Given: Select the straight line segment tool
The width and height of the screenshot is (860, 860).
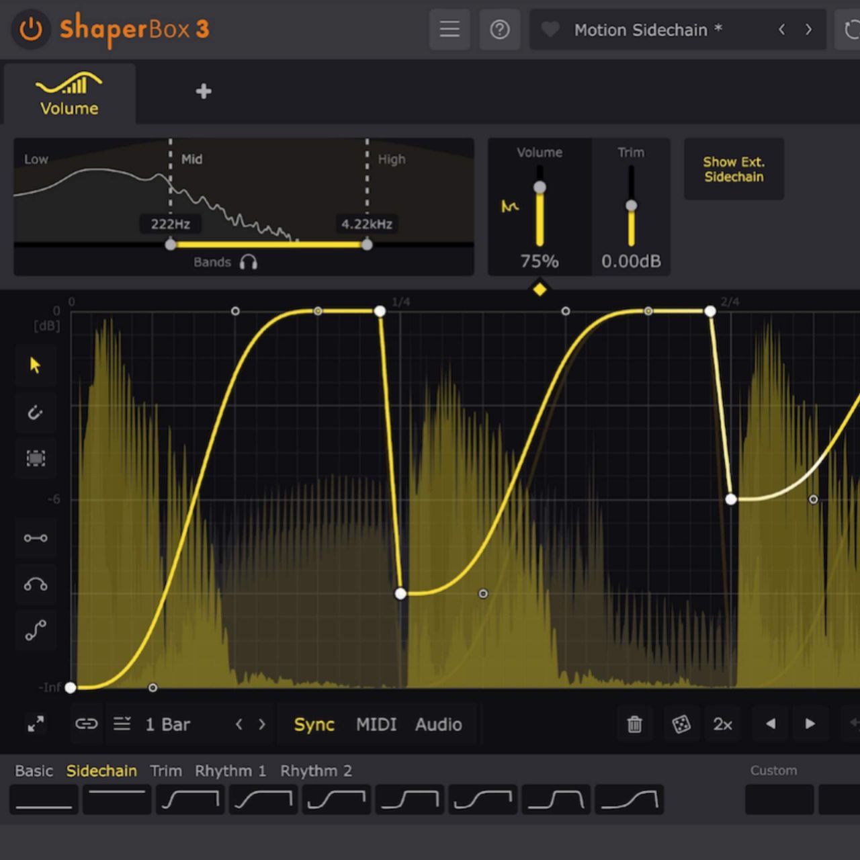Looking at the screenshot, I should (36, 538).
